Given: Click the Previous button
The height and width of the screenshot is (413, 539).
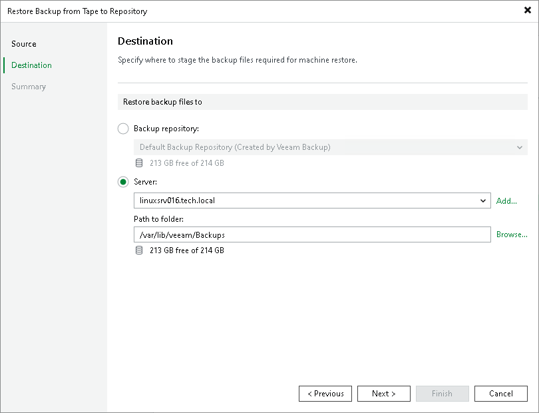Looking at the screenshot, I should [325, 394].
